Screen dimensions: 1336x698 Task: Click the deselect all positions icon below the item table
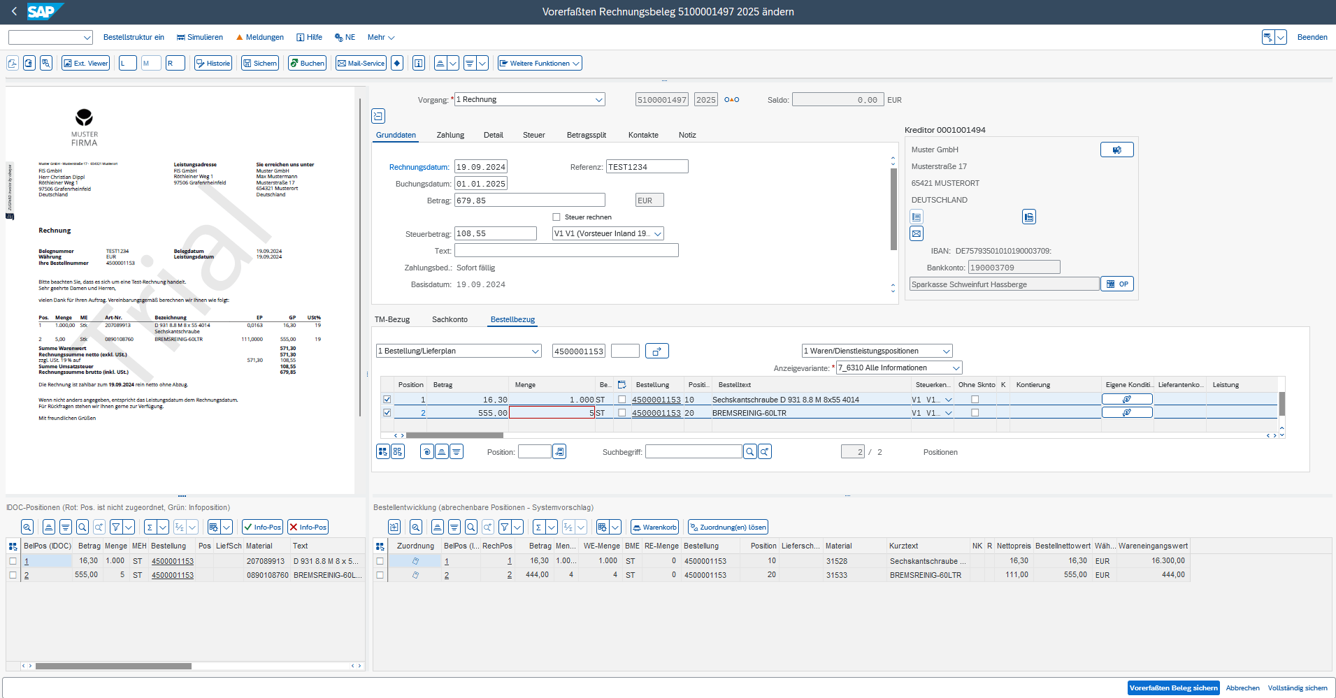[x=398, y=451]
